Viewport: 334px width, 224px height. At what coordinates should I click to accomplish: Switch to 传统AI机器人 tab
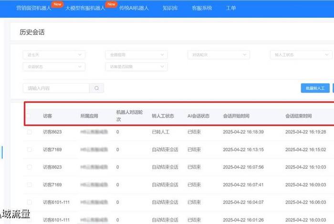[134, 8]
